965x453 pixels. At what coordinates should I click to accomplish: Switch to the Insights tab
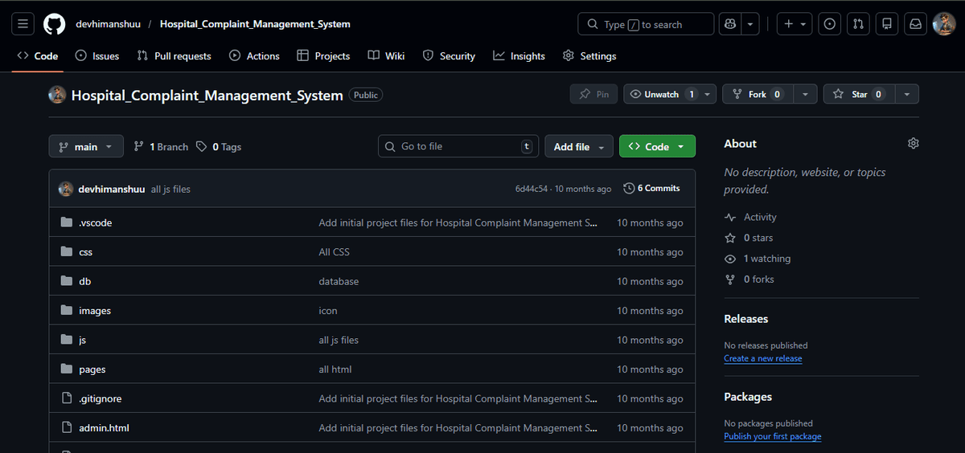(x=519, y=56)
